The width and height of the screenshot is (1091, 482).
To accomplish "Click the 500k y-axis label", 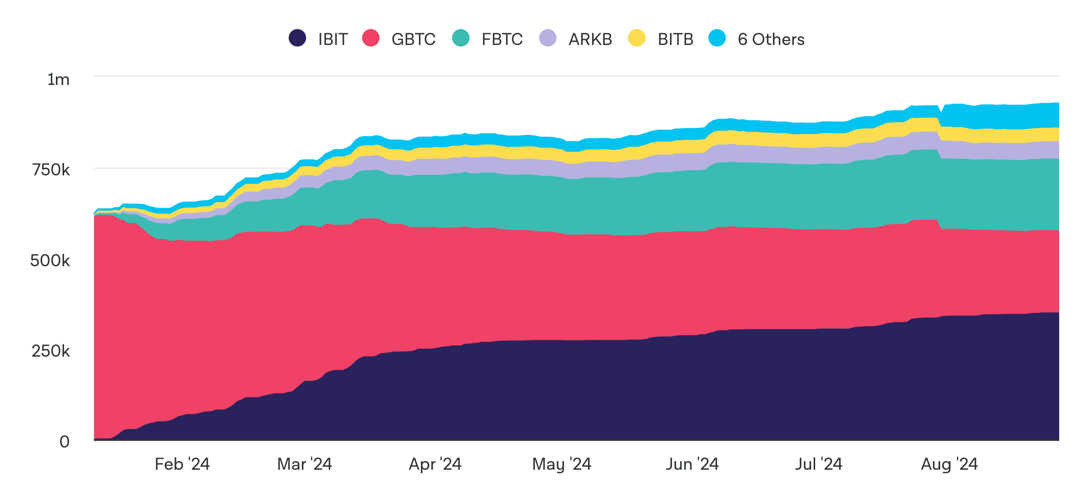I will 50,261.
